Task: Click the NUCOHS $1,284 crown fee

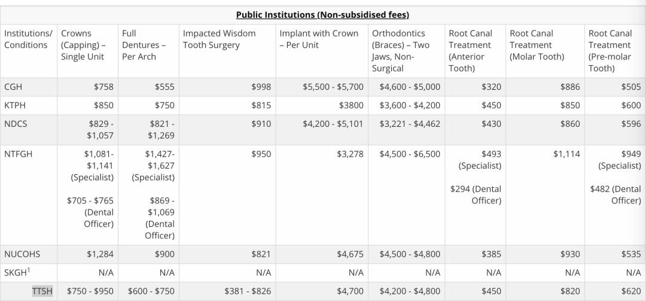Action: [100, 254]
